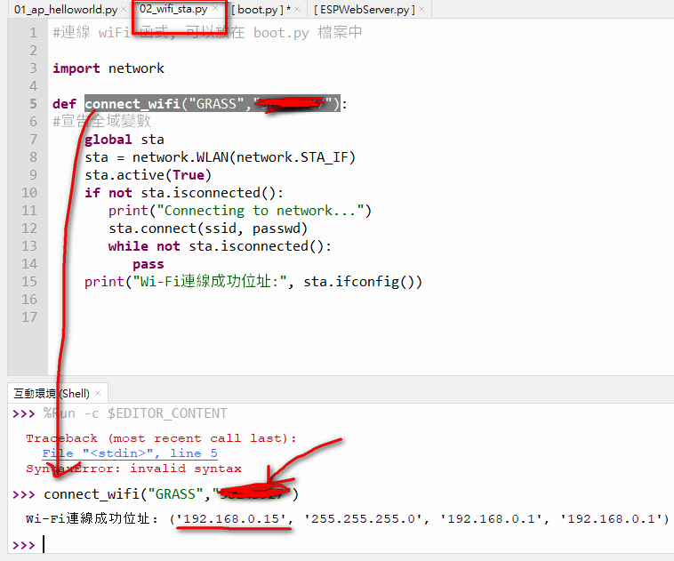
Task: Close the 01_ap_helloworld.py tab
Action: 124,10
